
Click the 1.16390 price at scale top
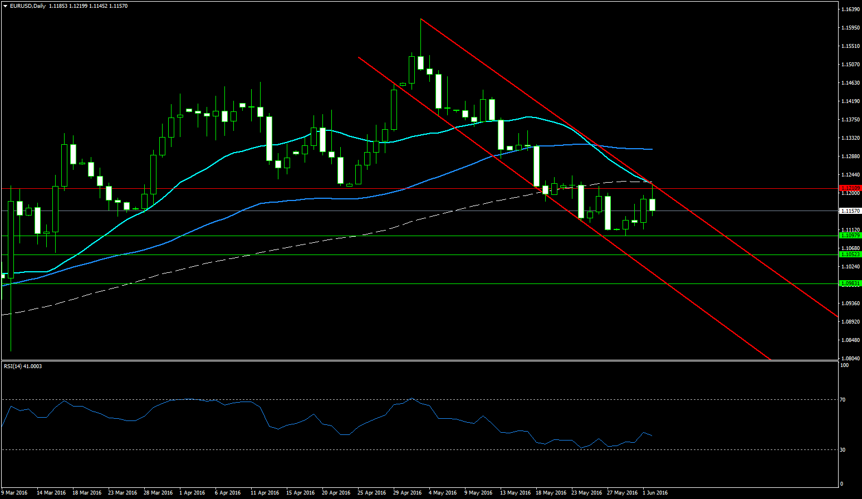(x=850, y=9)
